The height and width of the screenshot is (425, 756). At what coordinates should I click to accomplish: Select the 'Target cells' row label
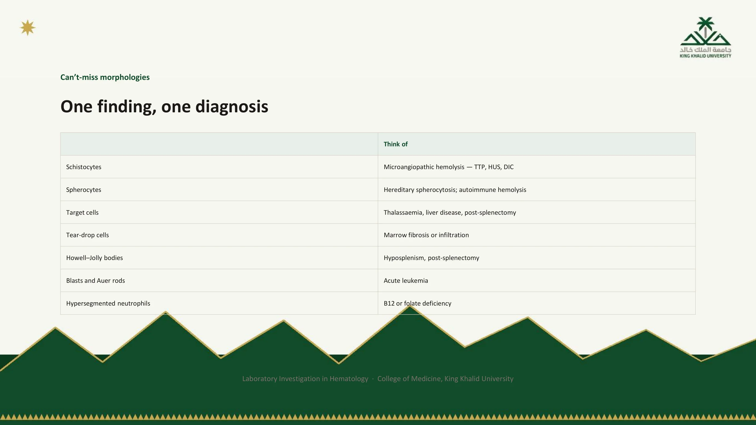pos(219,212)
